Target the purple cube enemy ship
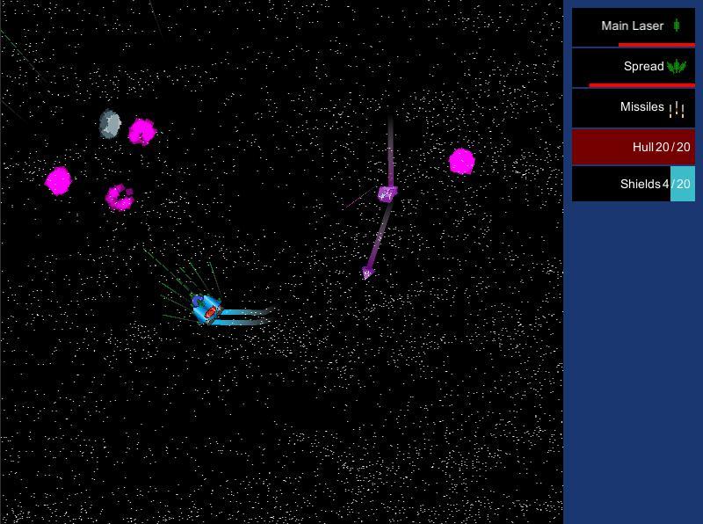Viewport: 703px width, 524px height. pyautogui.click(x=388, y=193)
